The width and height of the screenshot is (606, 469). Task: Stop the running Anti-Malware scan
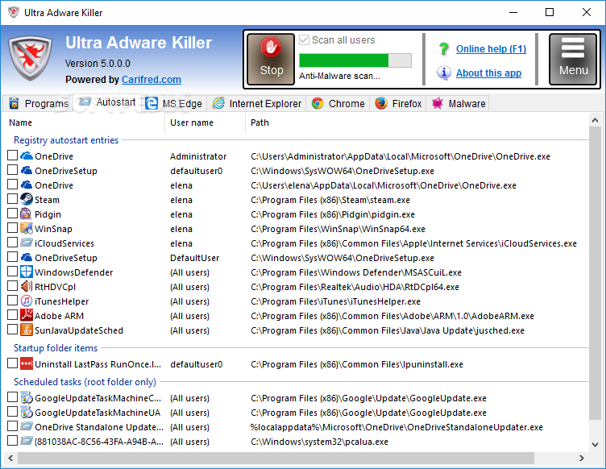click(x=271, y=59)
